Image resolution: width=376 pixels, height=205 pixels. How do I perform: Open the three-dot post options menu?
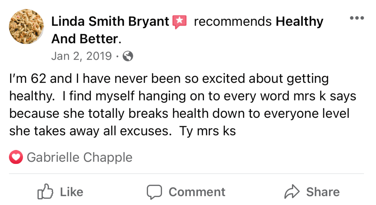[x=357, y=18]
